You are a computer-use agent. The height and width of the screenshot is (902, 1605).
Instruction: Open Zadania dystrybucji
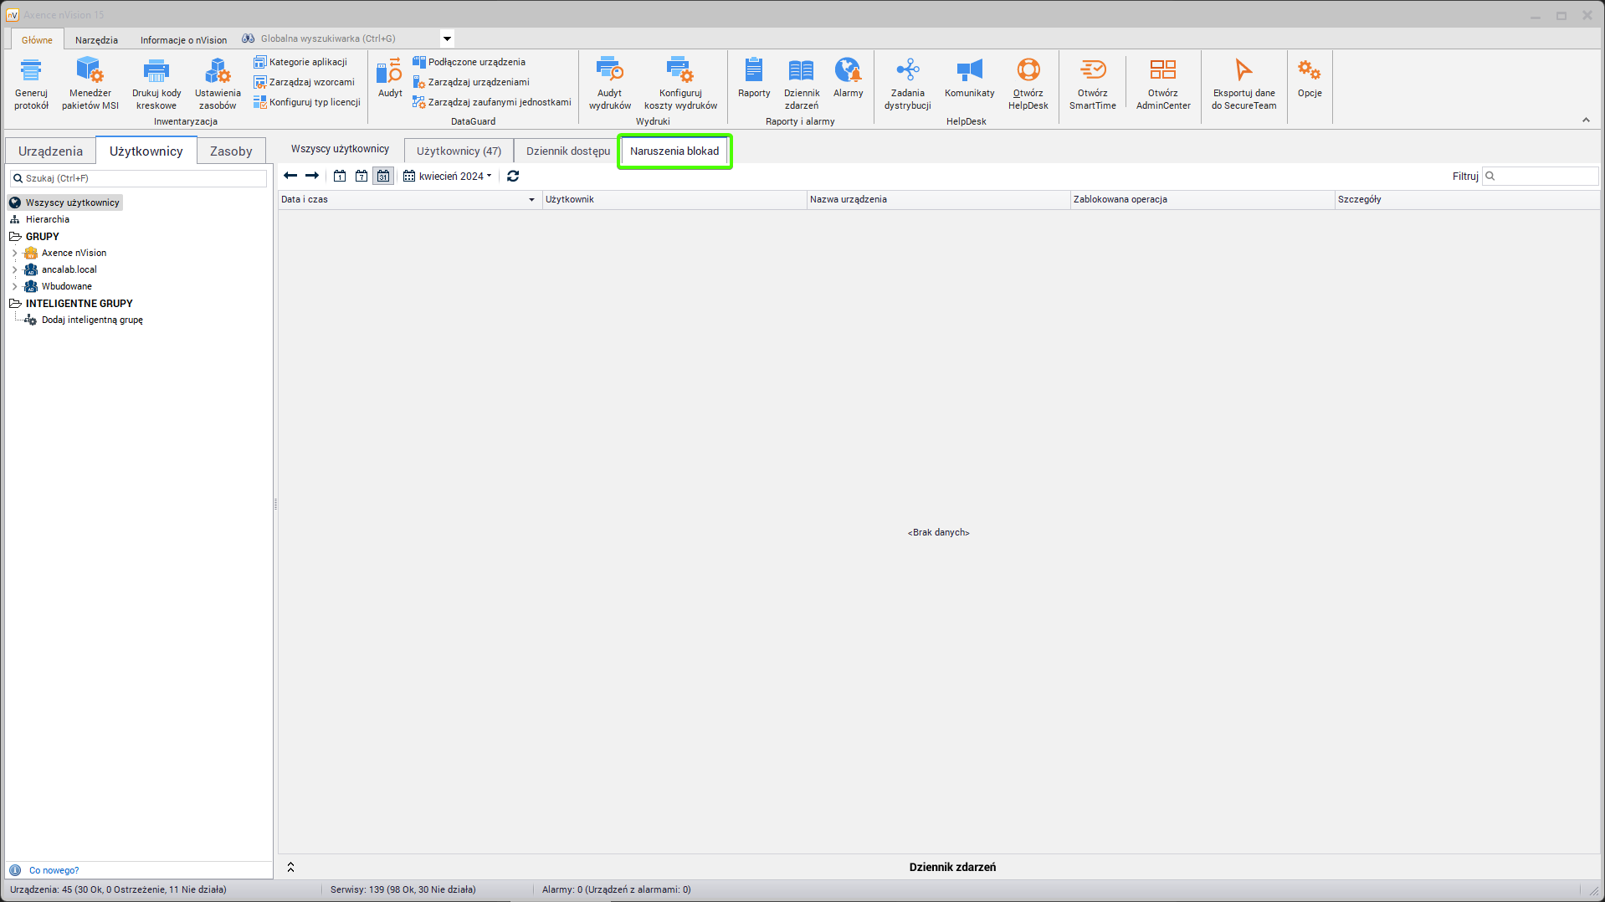tap(907, 82)
